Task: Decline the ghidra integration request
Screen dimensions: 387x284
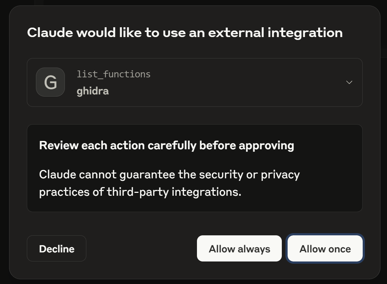Action: pyautogui.click(x=57, y=248)
